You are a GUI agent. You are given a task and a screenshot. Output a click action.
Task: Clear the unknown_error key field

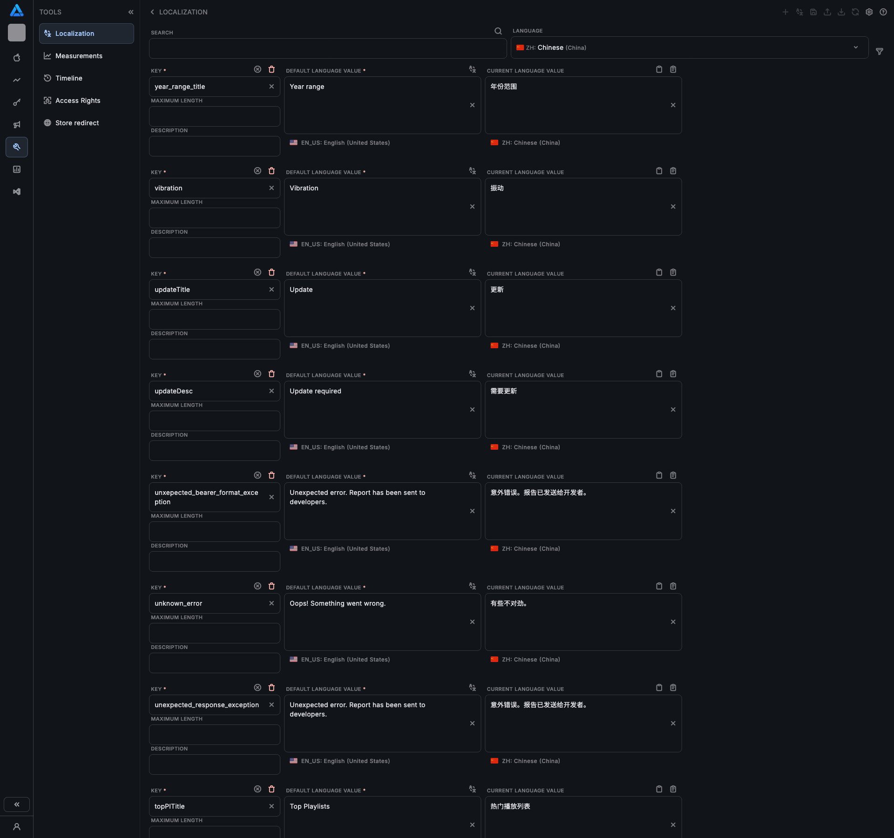271,603
